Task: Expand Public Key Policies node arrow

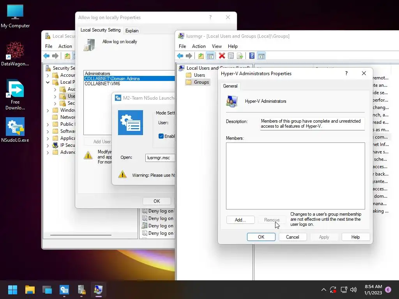Action: (48, 124)
